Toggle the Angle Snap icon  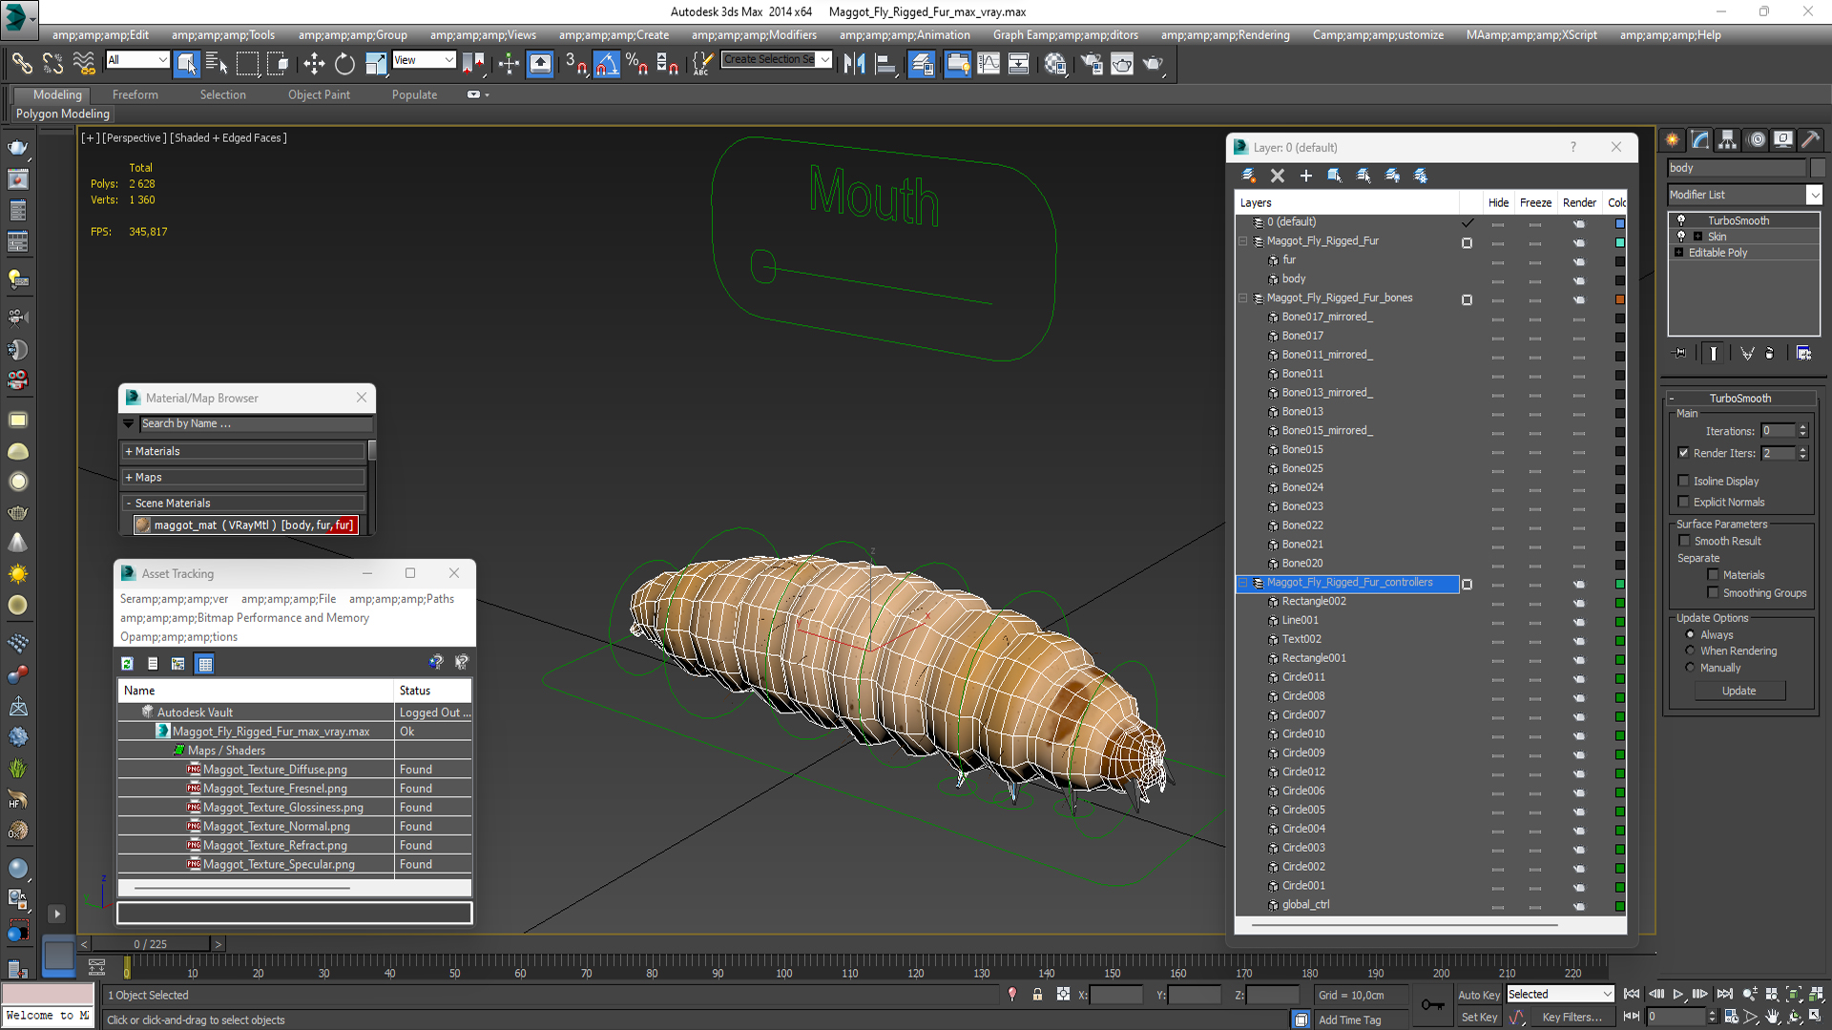(606, 64)
